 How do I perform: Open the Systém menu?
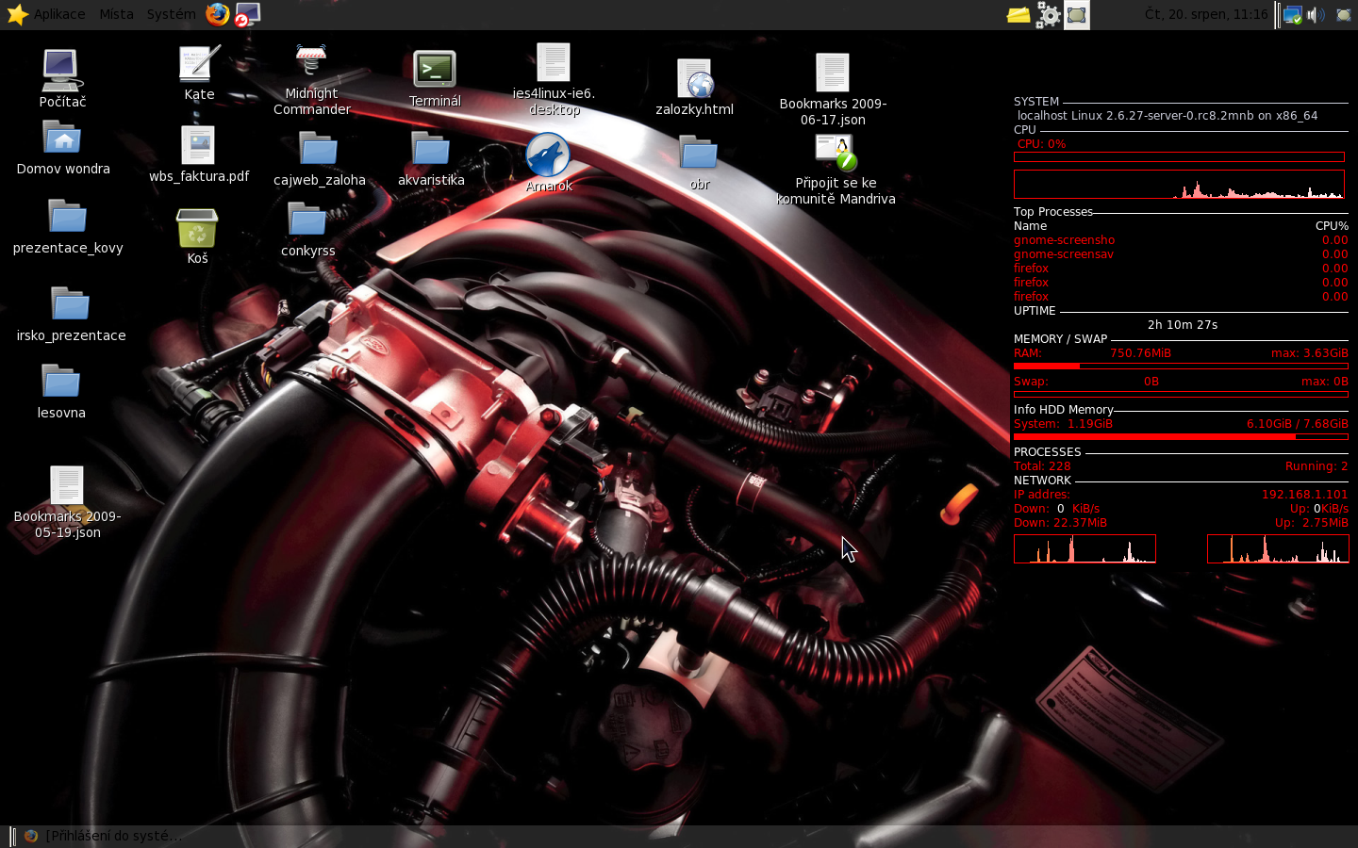click(171, 14)
